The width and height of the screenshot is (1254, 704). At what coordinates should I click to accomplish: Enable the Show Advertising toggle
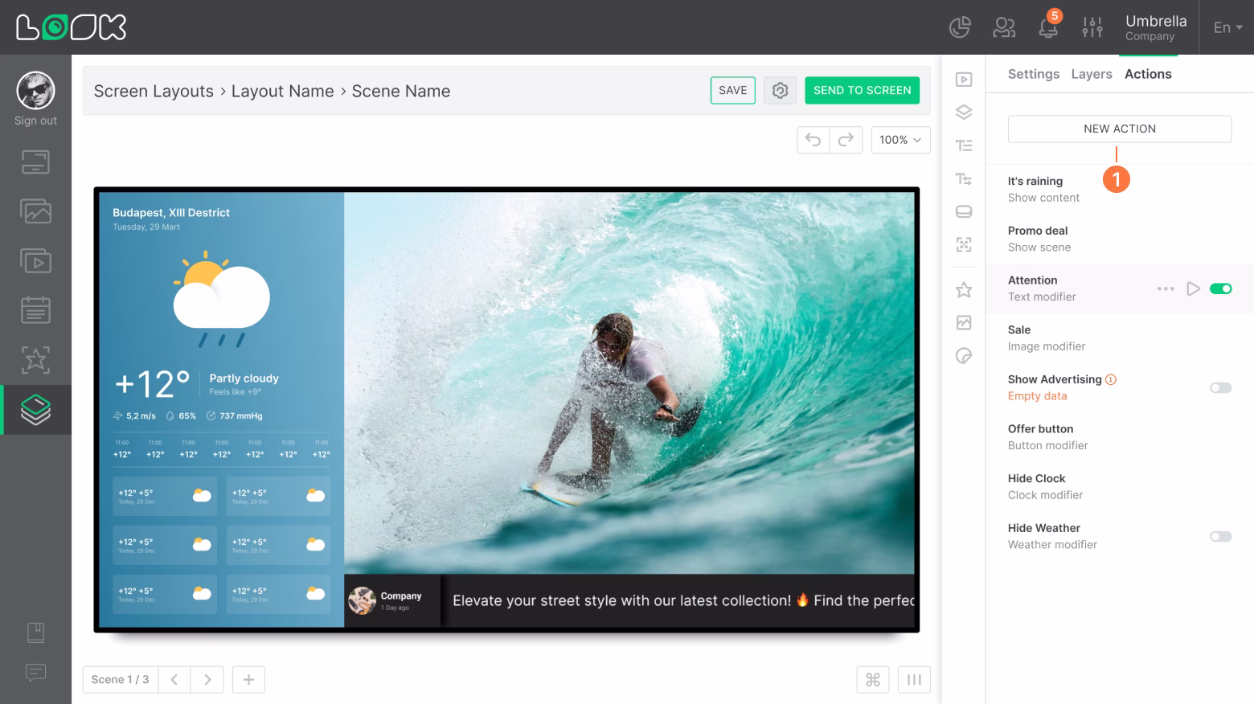[x=1221, y=387]
